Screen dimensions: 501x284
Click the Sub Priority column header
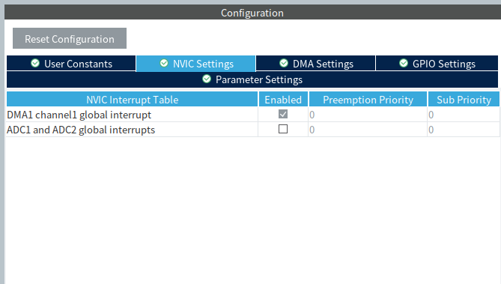[x=464, y=99]
